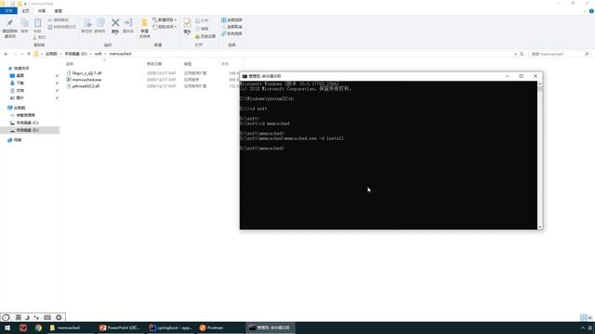Screen dimensions: 595x334
Task: Click the Up one level arrow
Action: [29, 54]
